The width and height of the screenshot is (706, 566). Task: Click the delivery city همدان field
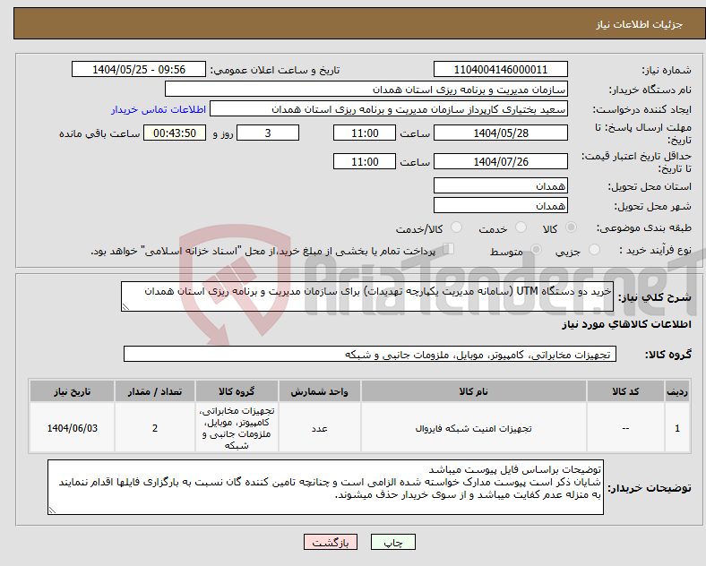click(501, 205)
